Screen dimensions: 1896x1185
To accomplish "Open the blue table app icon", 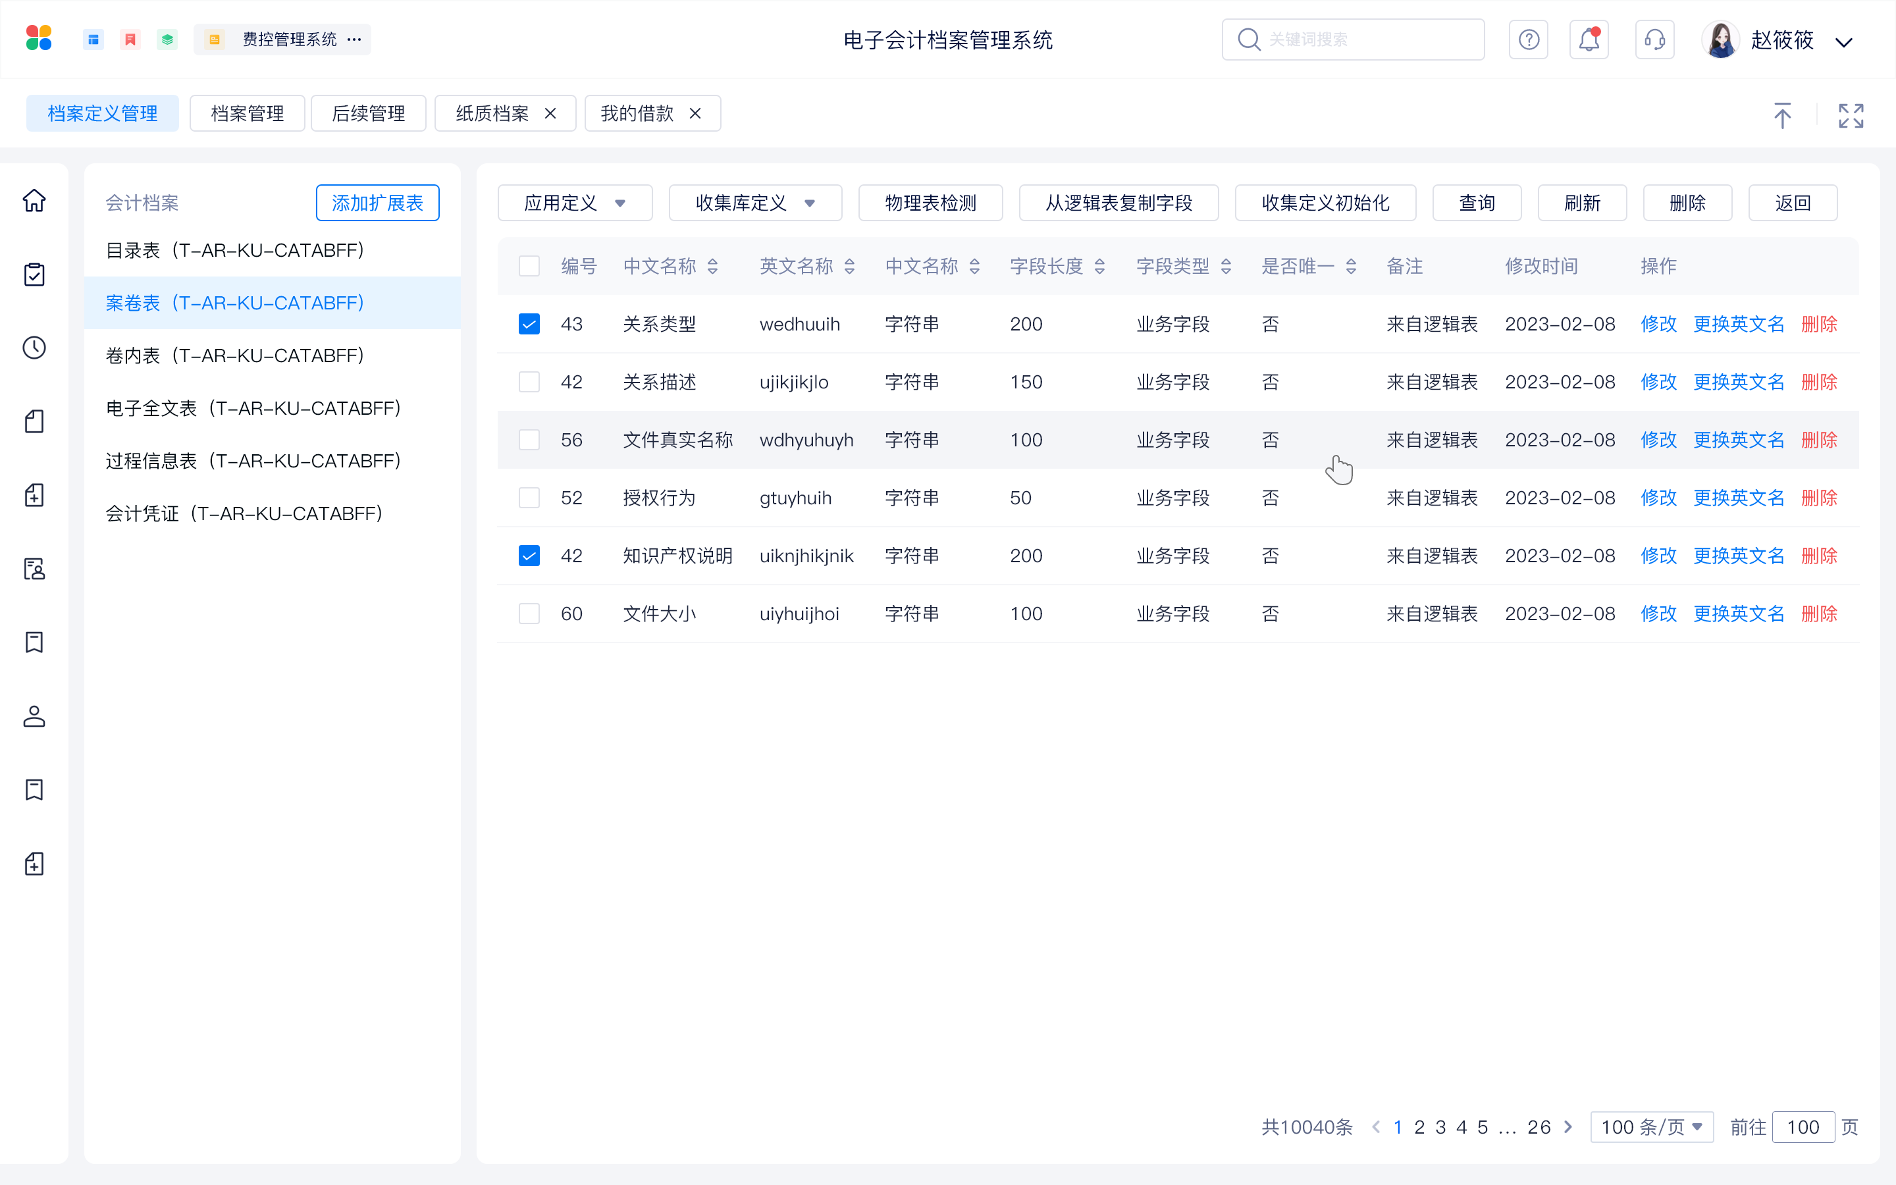I will 93,39.
